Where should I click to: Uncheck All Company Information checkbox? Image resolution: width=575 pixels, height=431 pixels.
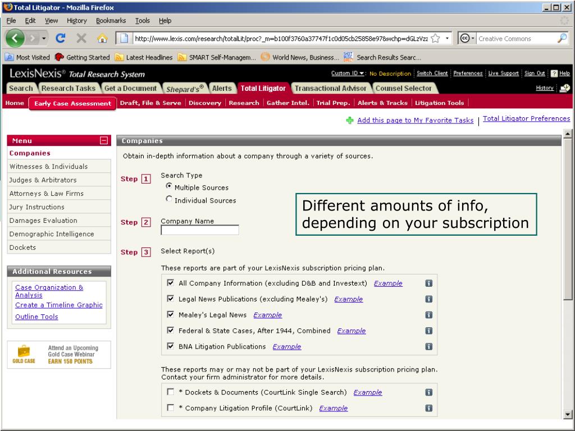coord(170,283)
